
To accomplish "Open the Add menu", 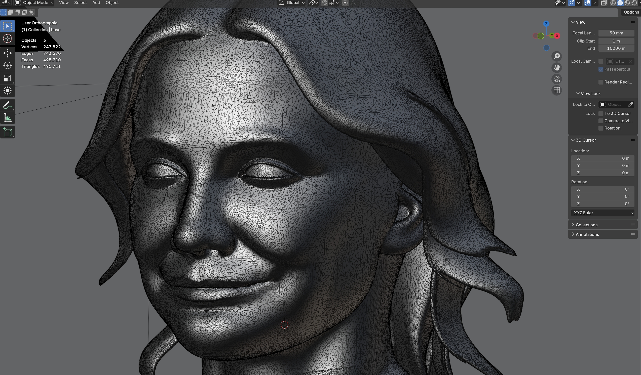I will pos(96,3).
